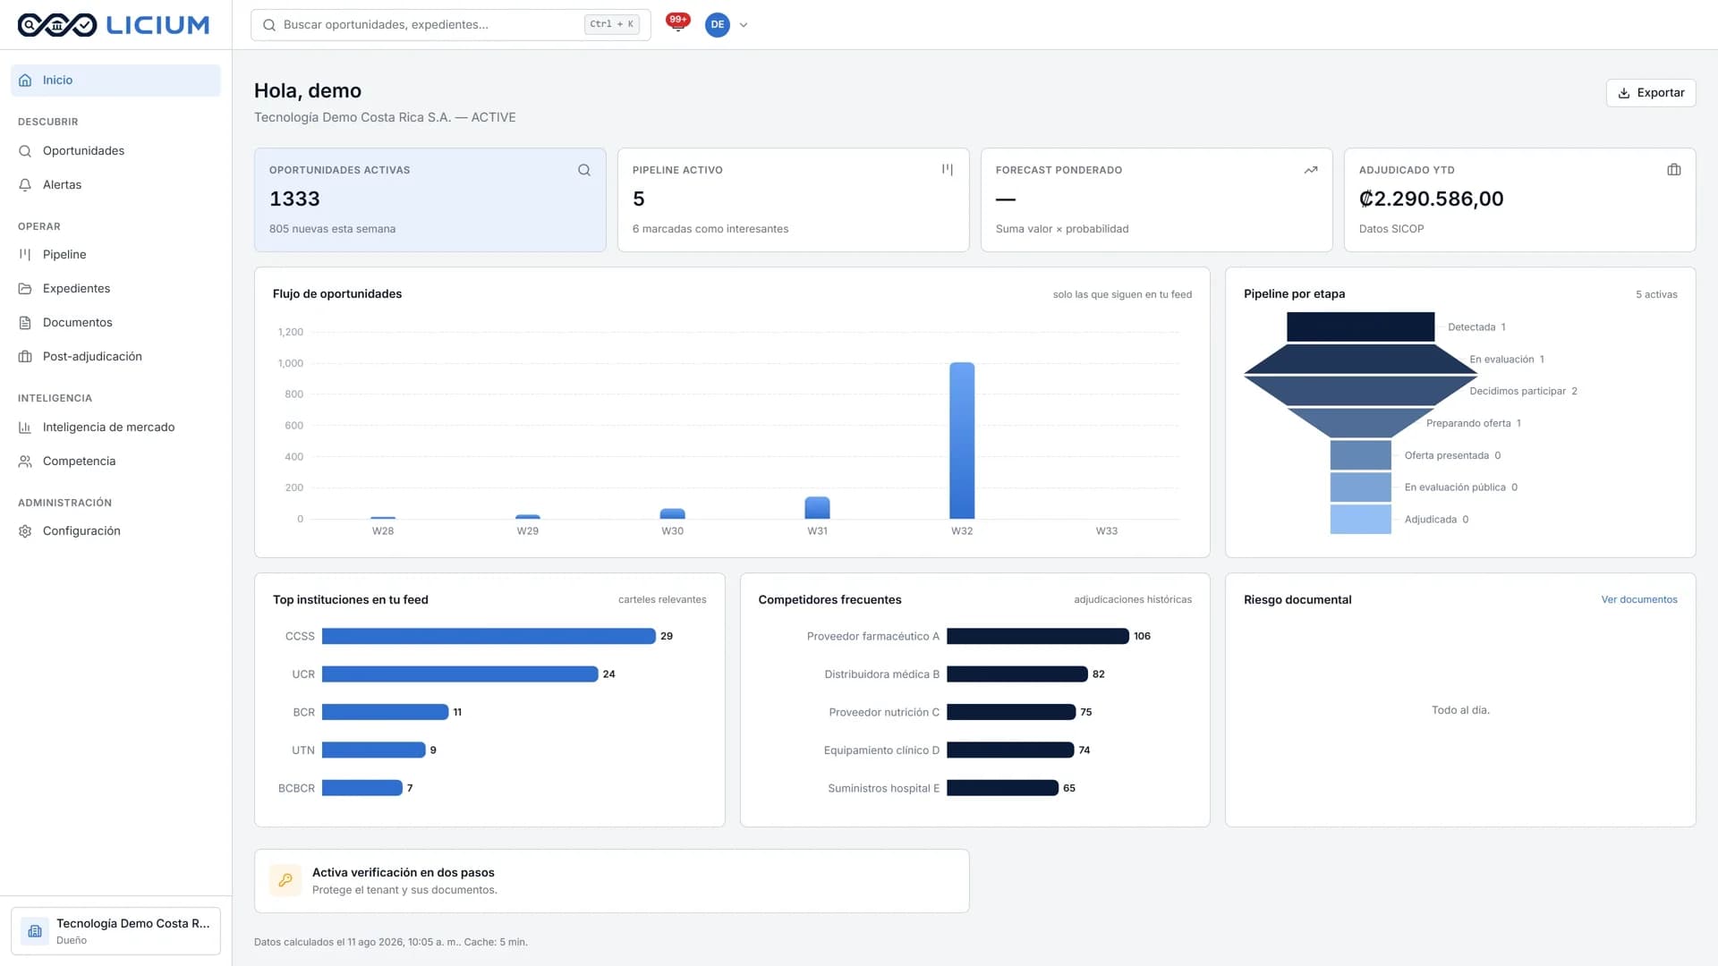Expand the user account chevron menu
The image size is (1718, 966).
tap(744, 25)
